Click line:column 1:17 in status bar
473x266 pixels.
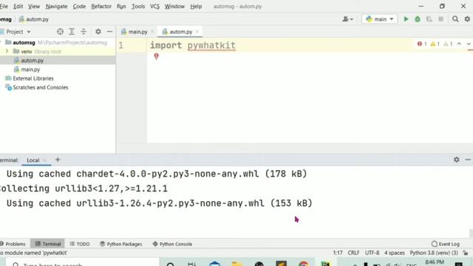[x=338, y=253]
